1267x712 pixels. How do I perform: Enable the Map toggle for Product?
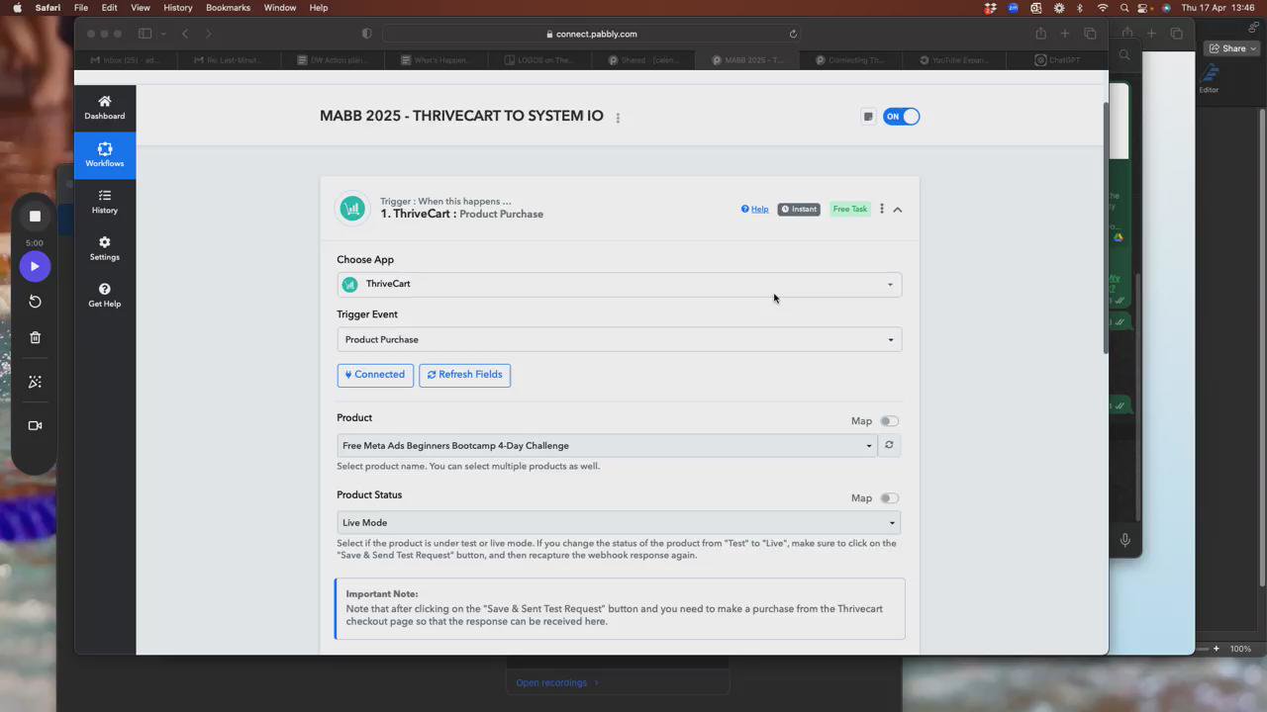(x=889, y=421)
